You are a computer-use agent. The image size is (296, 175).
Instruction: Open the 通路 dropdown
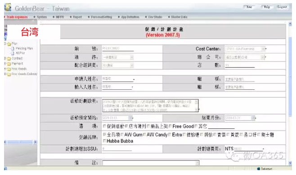pyautogui.click(x=131, y=57)
